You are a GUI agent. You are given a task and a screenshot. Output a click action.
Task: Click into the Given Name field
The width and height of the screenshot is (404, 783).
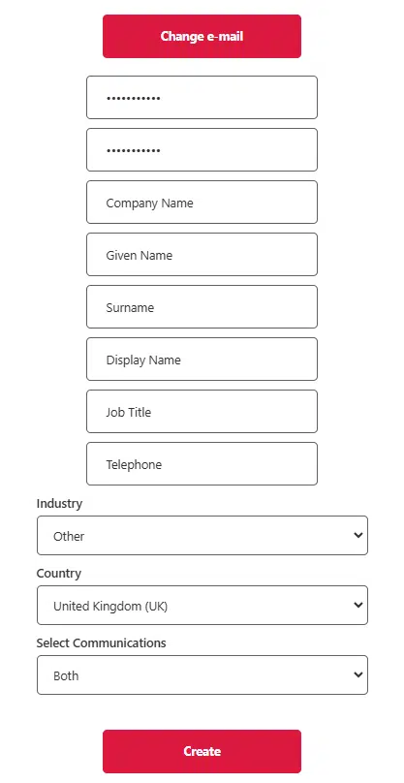tap(202, 254)
